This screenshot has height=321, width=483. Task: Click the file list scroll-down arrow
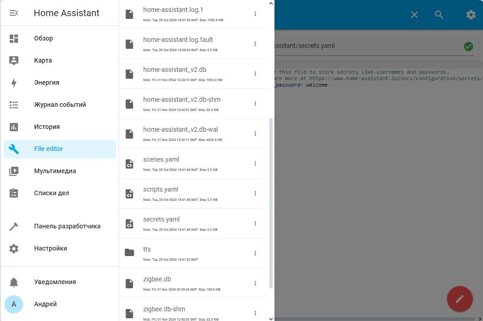point(271,319)
